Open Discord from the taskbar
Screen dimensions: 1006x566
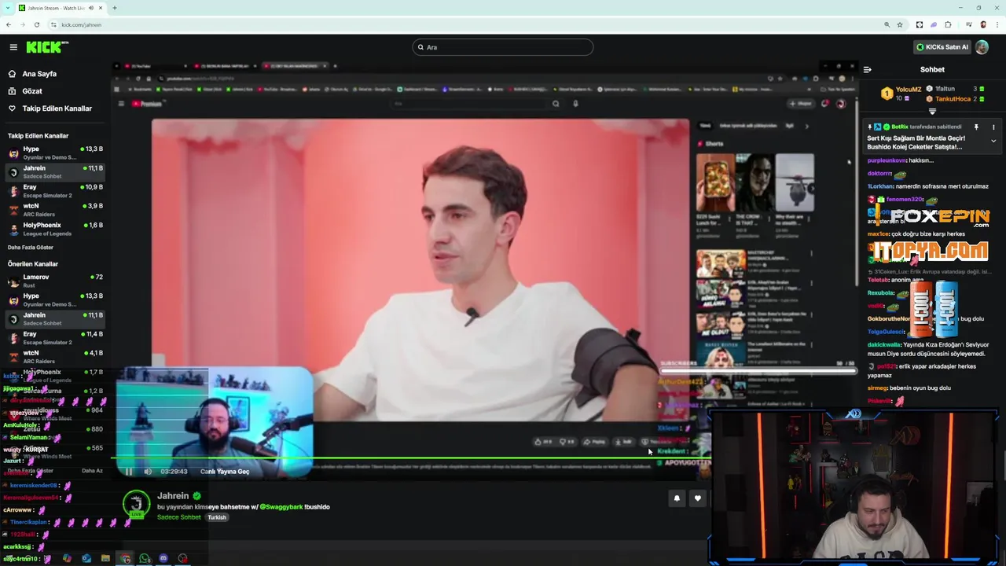pyautogui.click(x=163, y=559)
